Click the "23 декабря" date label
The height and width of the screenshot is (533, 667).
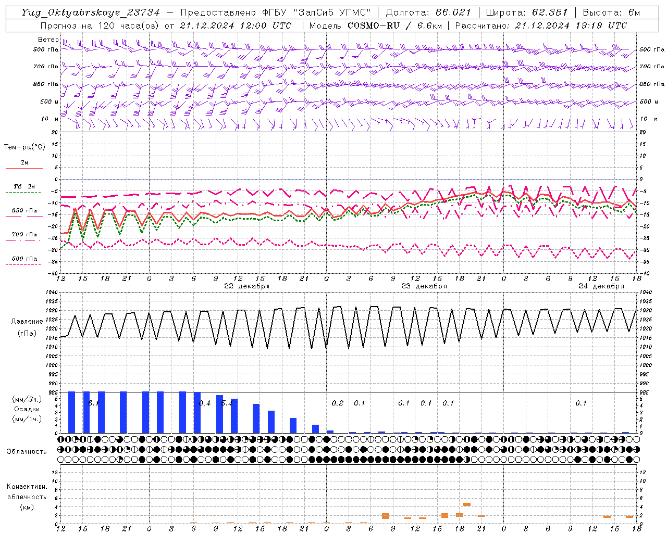click(424, 286)
